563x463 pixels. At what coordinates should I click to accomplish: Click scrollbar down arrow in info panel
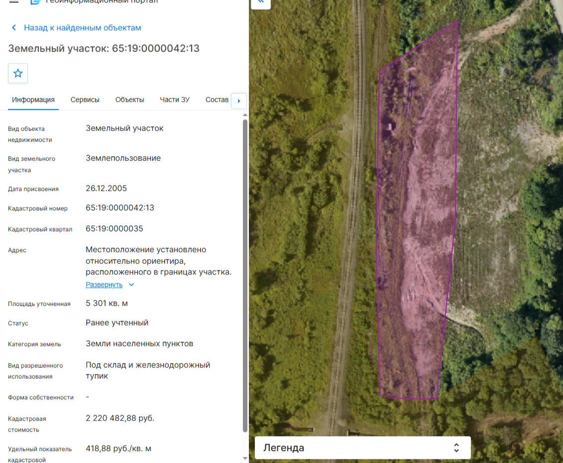tap(245, 458)
